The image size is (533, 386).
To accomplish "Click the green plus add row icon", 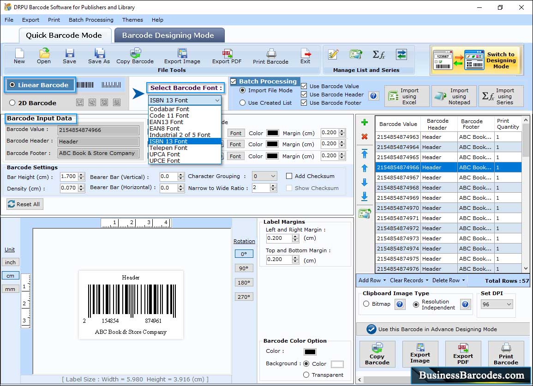I will click(365, 122).
